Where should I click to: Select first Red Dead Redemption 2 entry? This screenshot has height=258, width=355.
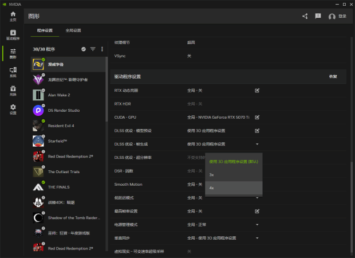coord(68,157)
